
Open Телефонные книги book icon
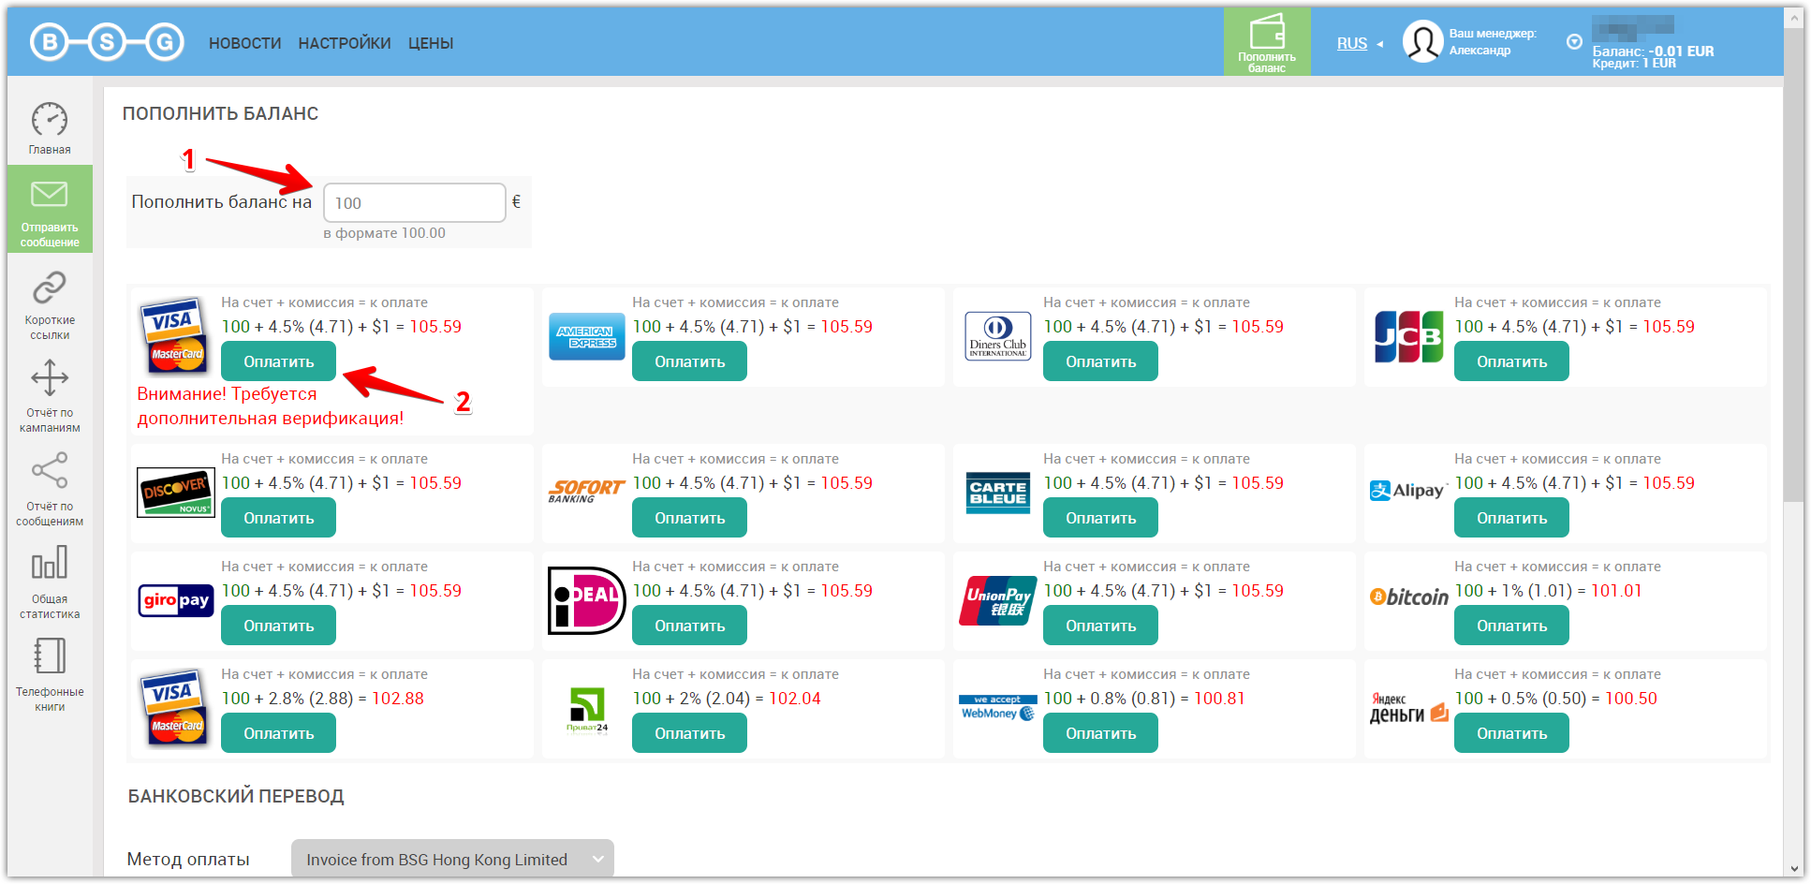click(x=50, y=656)
